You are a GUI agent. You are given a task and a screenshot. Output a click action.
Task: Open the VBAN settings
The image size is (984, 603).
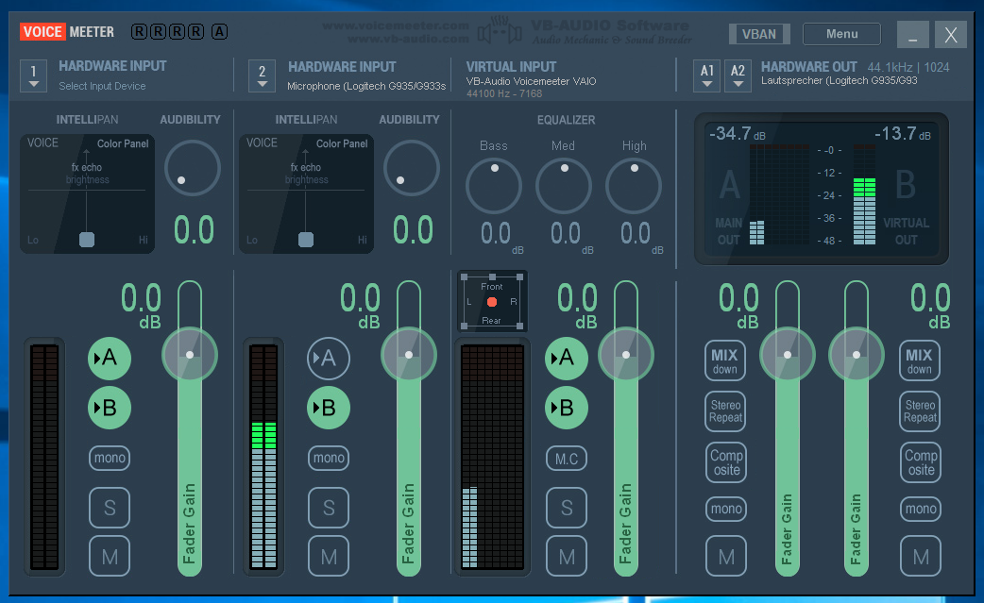click(x=758, y=34)
